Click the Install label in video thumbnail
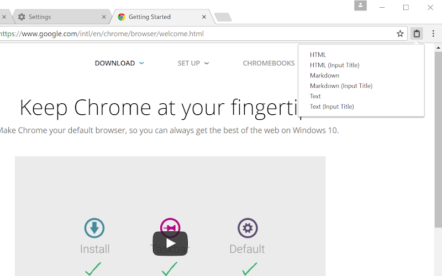Image resolution: width=442 pixels, height=276 pixels. coord(94,249)
